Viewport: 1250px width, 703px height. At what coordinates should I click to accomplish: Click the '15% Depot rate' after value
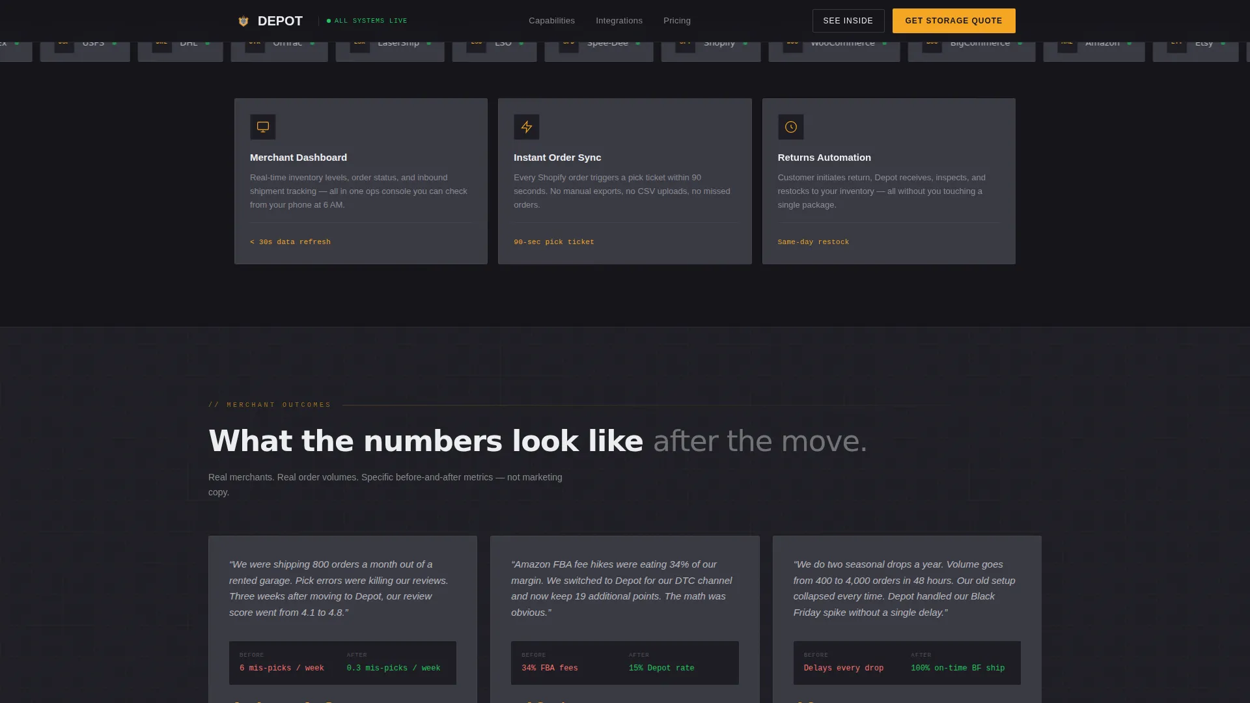pos(661,669)
